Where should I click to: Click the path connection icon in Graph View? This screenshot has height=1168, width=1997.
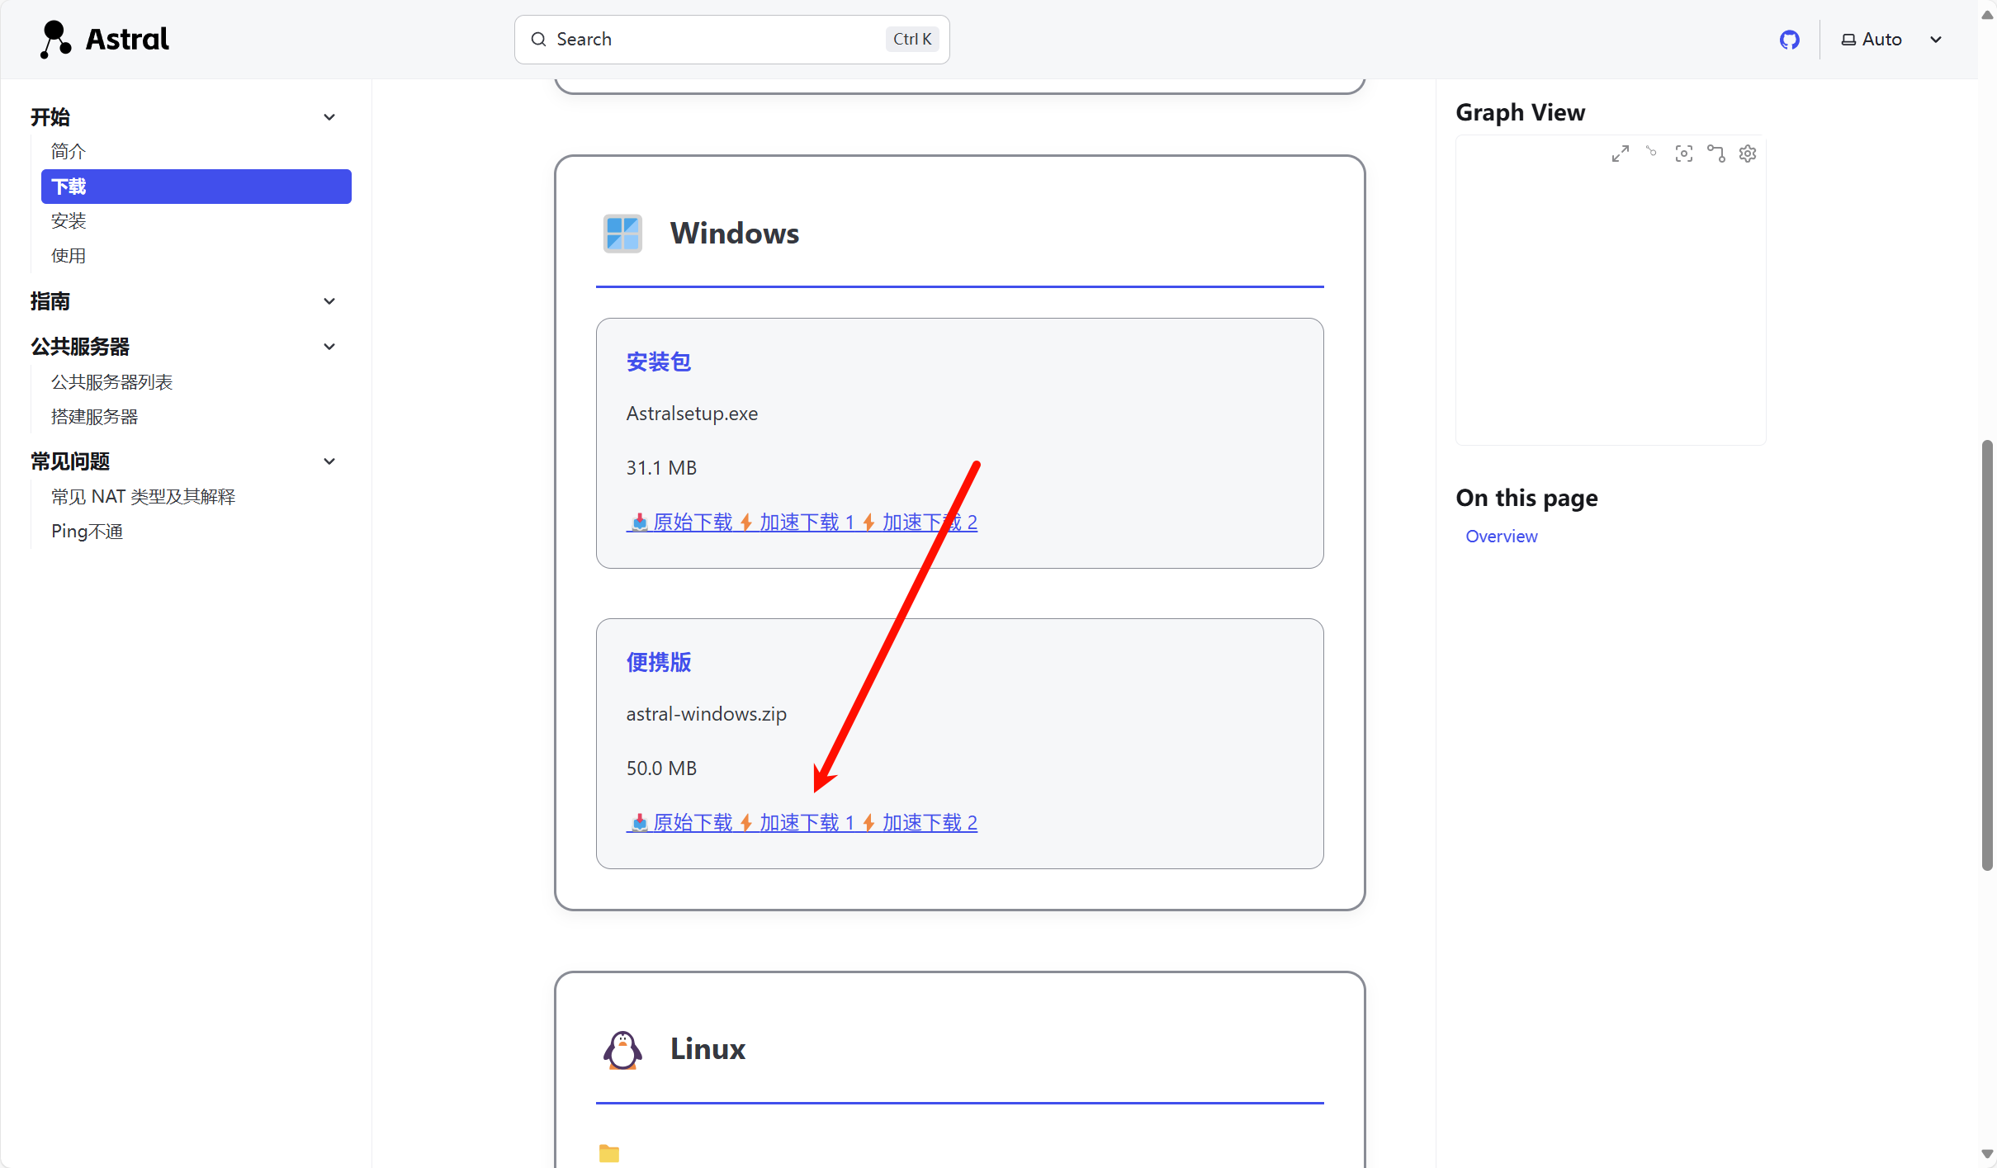(1715, 154)
